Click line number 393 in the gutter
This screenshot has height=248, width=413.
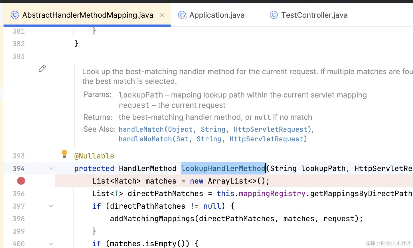pyautogui.click(x=19, y=156)
